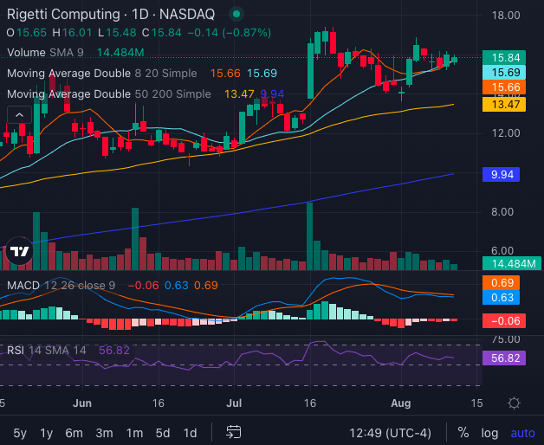Select the 1m time range
This screenshot has height=445, width=544.
tap(134, 433)
